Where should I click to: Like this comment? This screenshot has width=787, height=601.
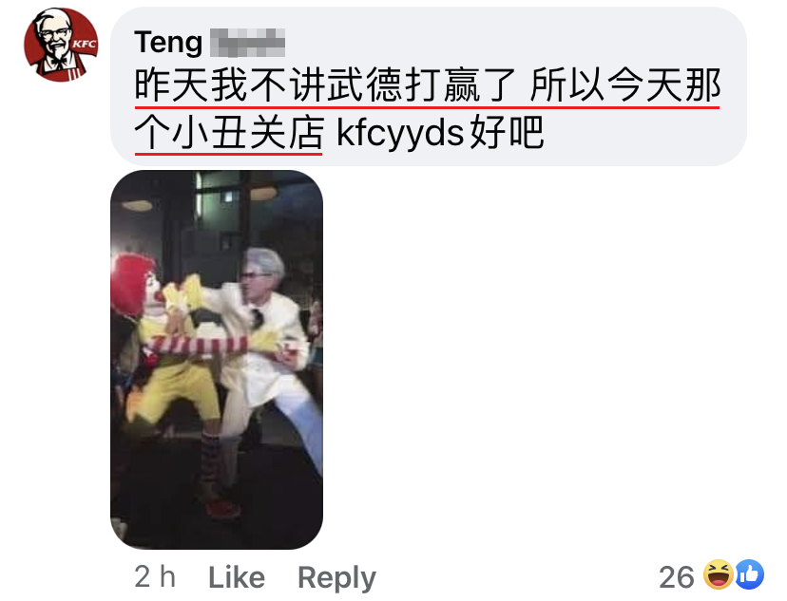tap(237, 577)
